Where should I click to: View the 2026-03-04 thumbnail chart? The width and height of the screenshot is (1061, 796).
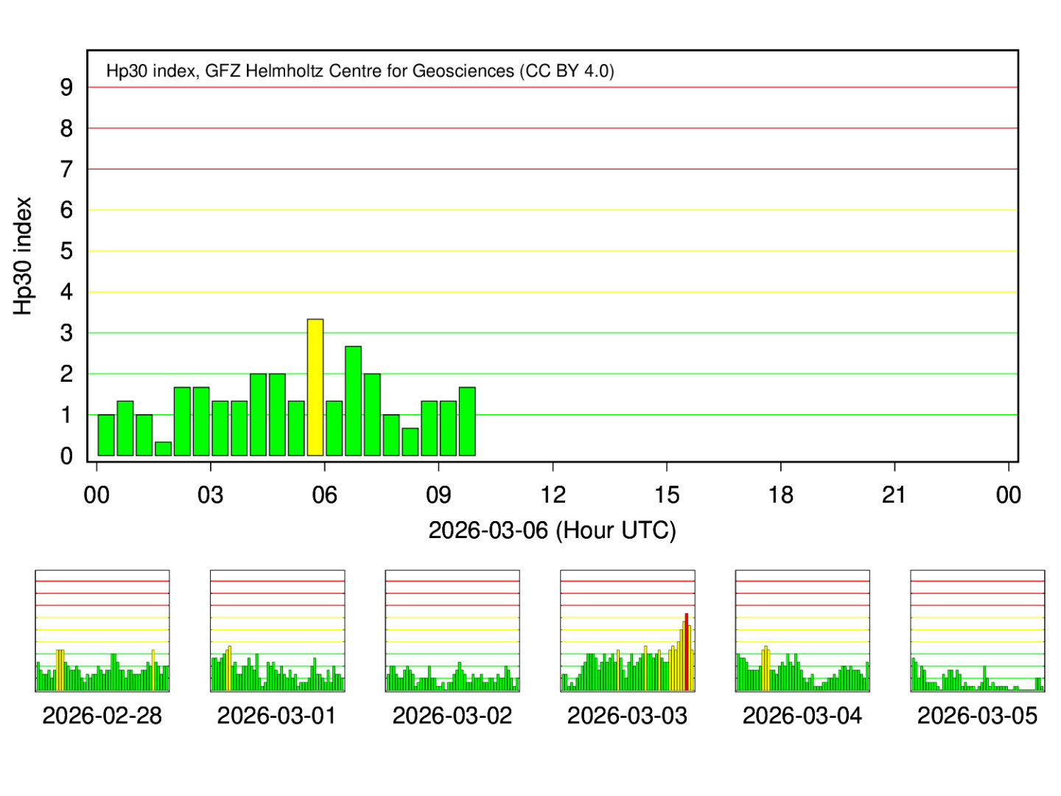802,631
